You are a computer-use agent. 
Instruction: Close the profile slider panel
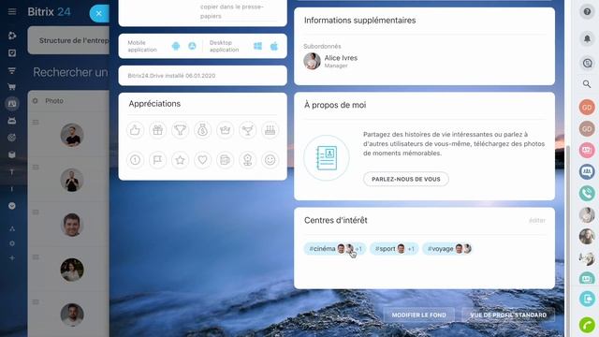pyautogui.click(x=99, y=14)
